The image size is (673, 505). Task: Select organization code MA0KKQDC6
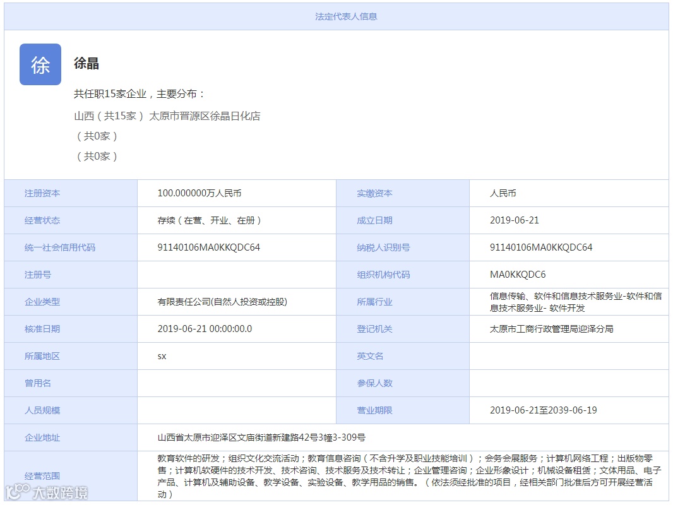(x=518, y=274)
